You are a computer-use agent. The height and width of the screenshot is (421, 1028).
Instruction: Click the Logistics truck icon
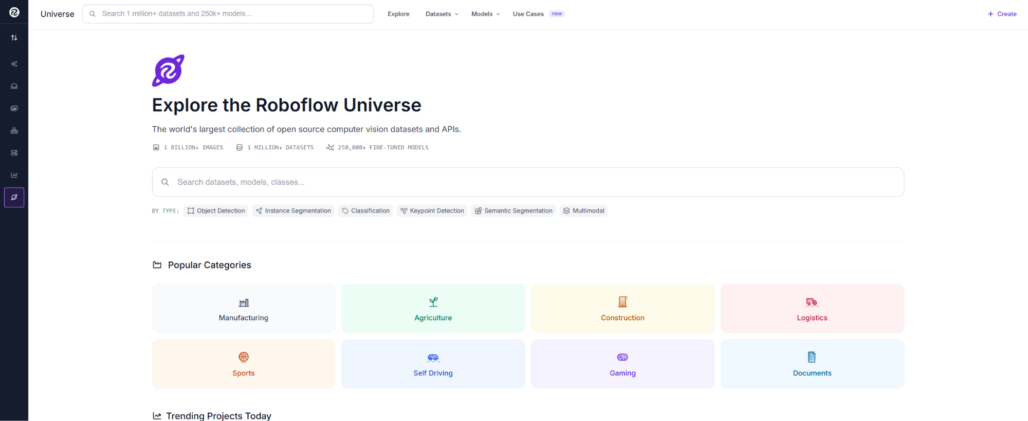point(812,302)
